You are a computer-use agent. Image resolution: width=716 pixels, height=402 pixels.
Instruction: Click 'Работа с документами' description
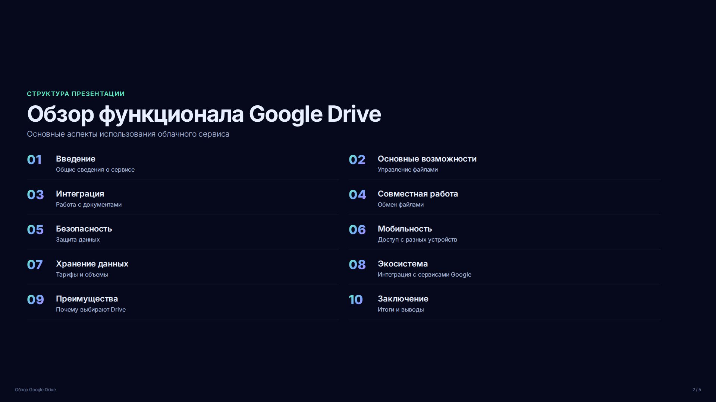tap(89, 205)
